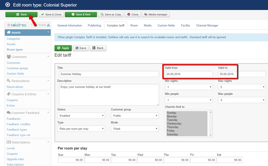Image resolution: width=268 pixels, height=166 pixels.
Task: Open the Reservations link in sidebar
Action: (x=15, y=87)
